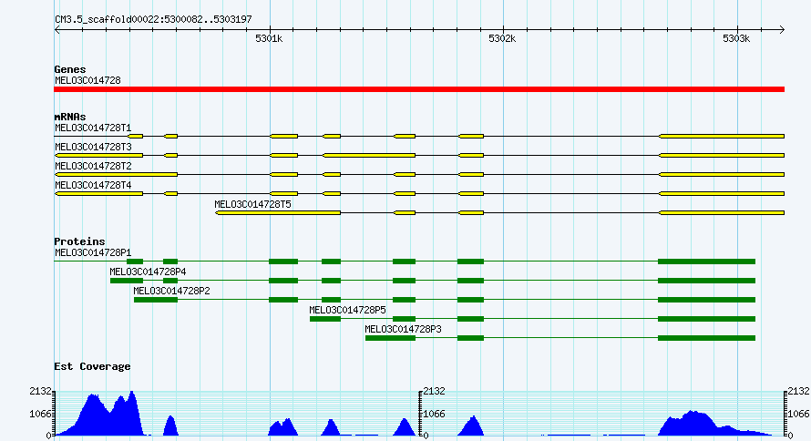This screenshot has width=811, height=441.
Task: Click the MELO3C014728 gene label
Action: (87, 80)
